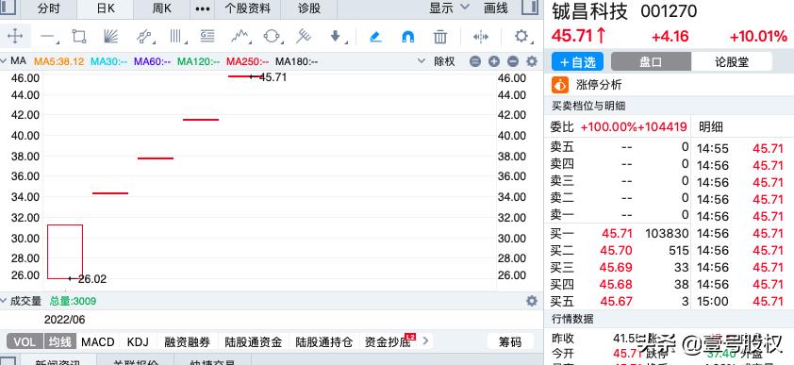Select the MACD indicator

(x=98, y=341)
